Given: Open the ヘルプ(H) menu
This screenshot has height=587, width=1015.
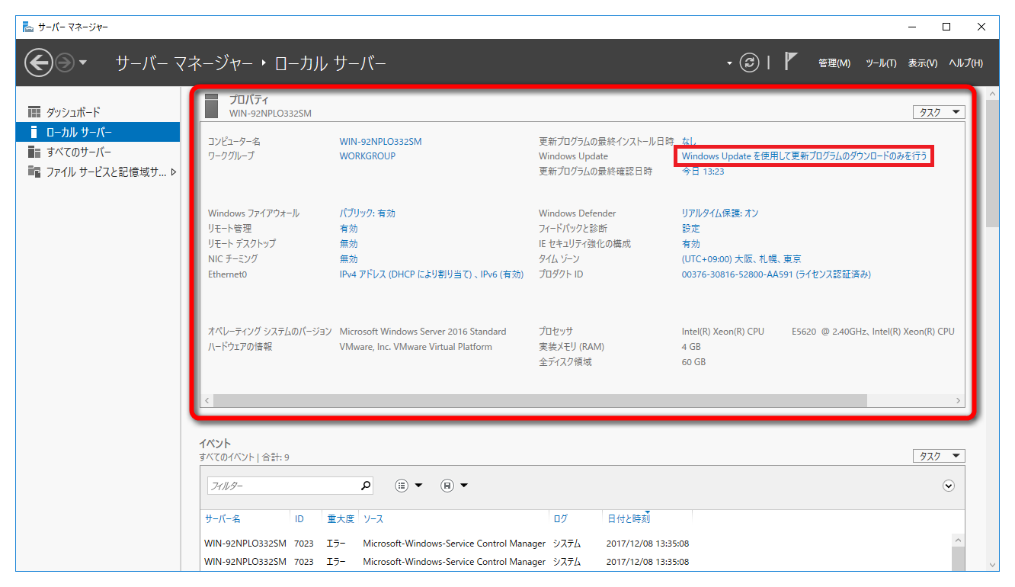Looking at the screenshot, I should [x=965, y=63].
